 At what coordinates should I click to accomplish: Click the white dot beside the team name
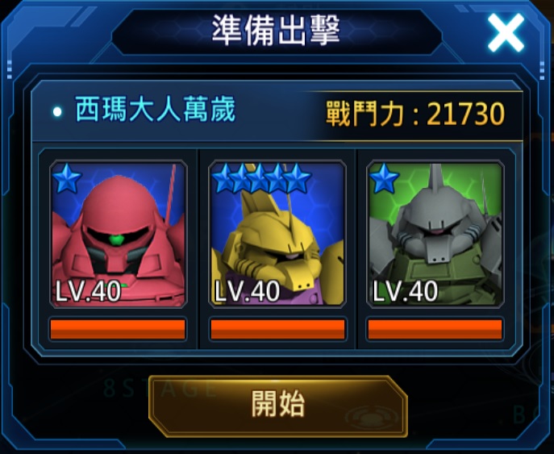pyautogui.click(x=57, y=112)
